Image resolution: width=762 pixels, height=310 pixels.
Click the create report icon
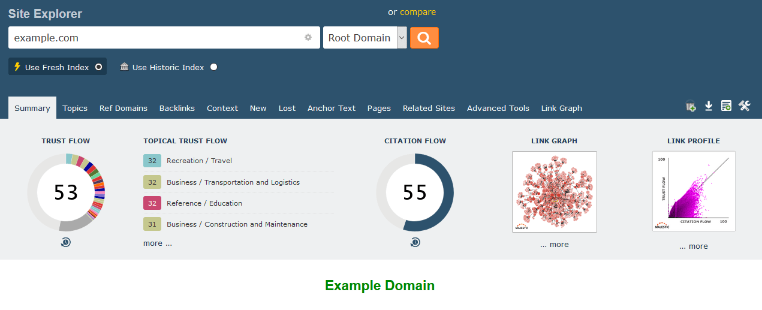pyautogui.click(x=726, y=106)
